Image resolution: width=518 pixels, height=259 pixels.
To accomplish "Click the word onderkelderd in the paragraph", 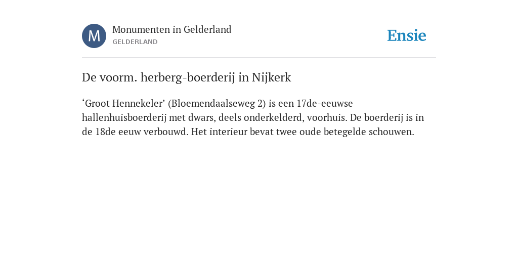I will click(274, 117).
